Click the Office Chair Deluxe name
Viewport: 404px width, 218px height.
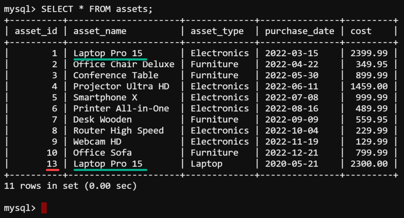click(123, 64)
